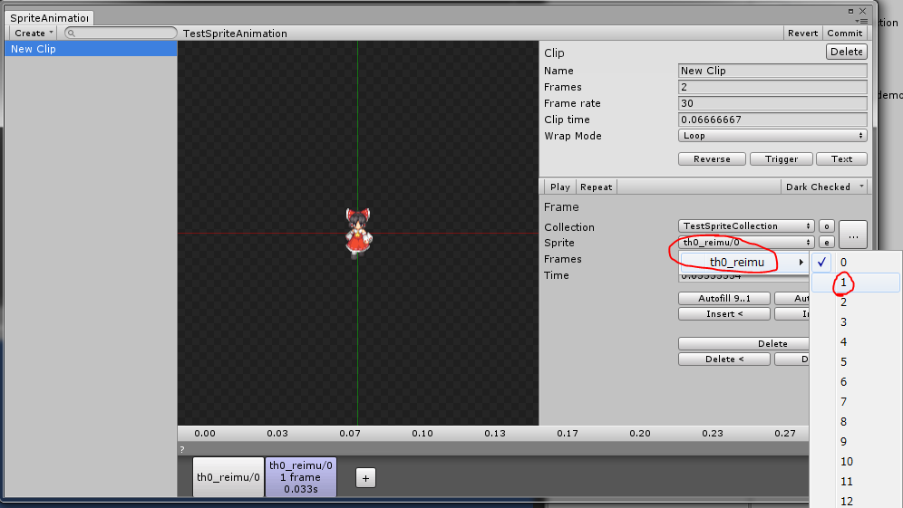The height and width of the screenshot is (508, 903).
Task: Maximize the SpriteAnimation window
Action: pos(850,11)
